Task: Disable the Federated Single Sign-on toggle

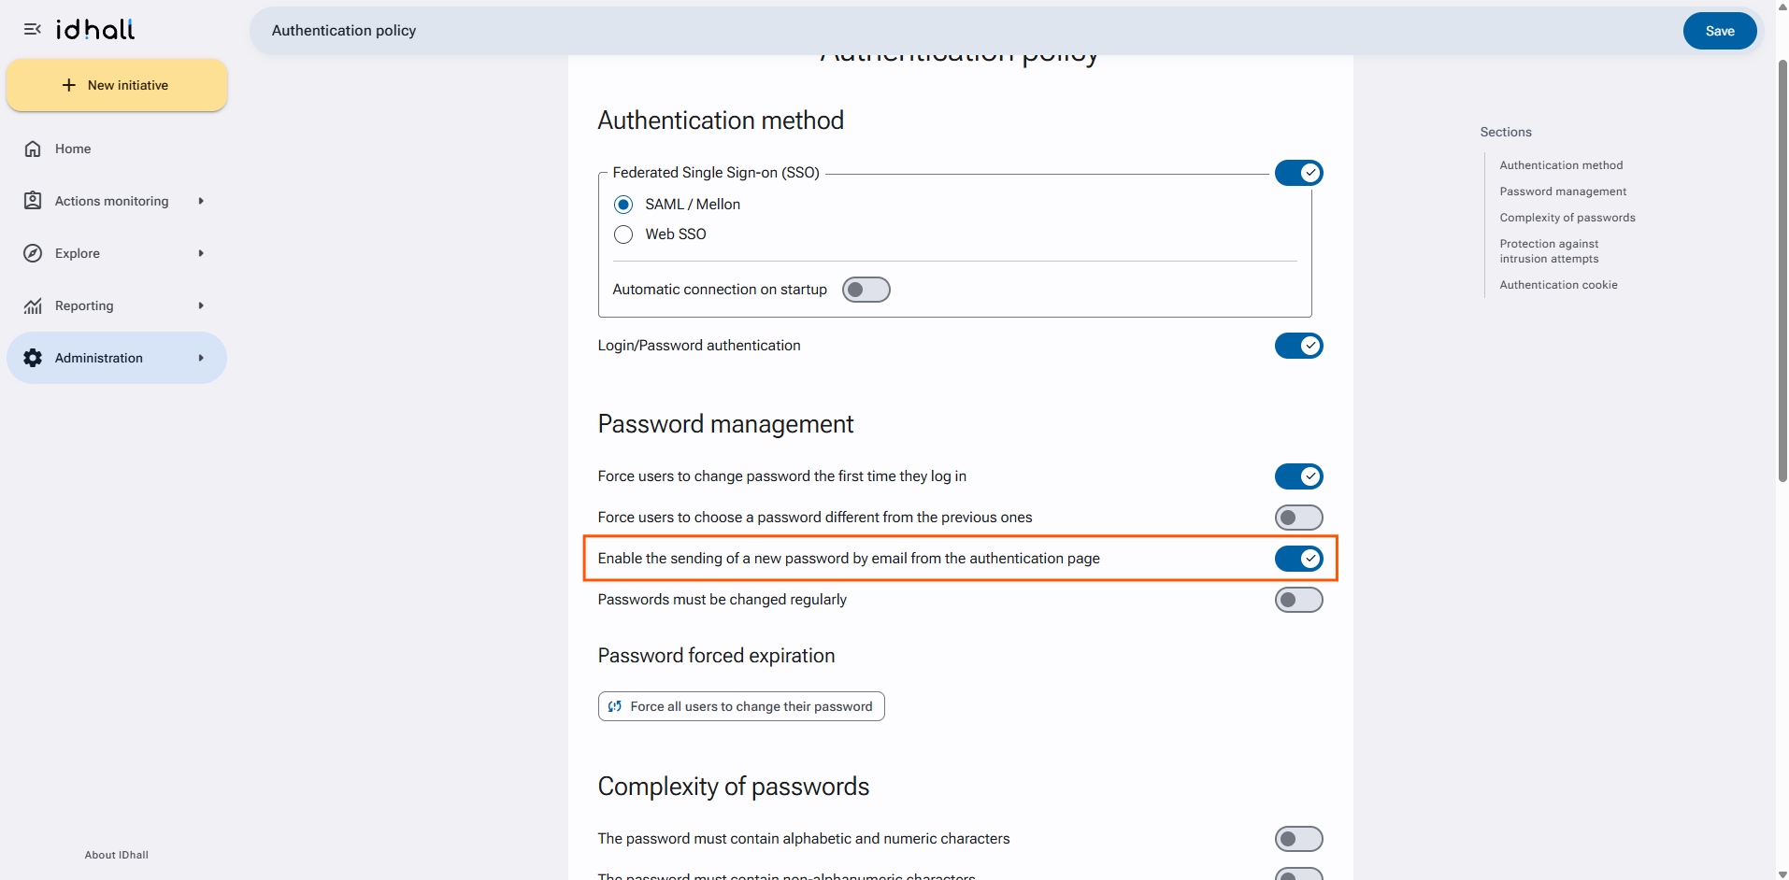Action: pos(1298,173)
